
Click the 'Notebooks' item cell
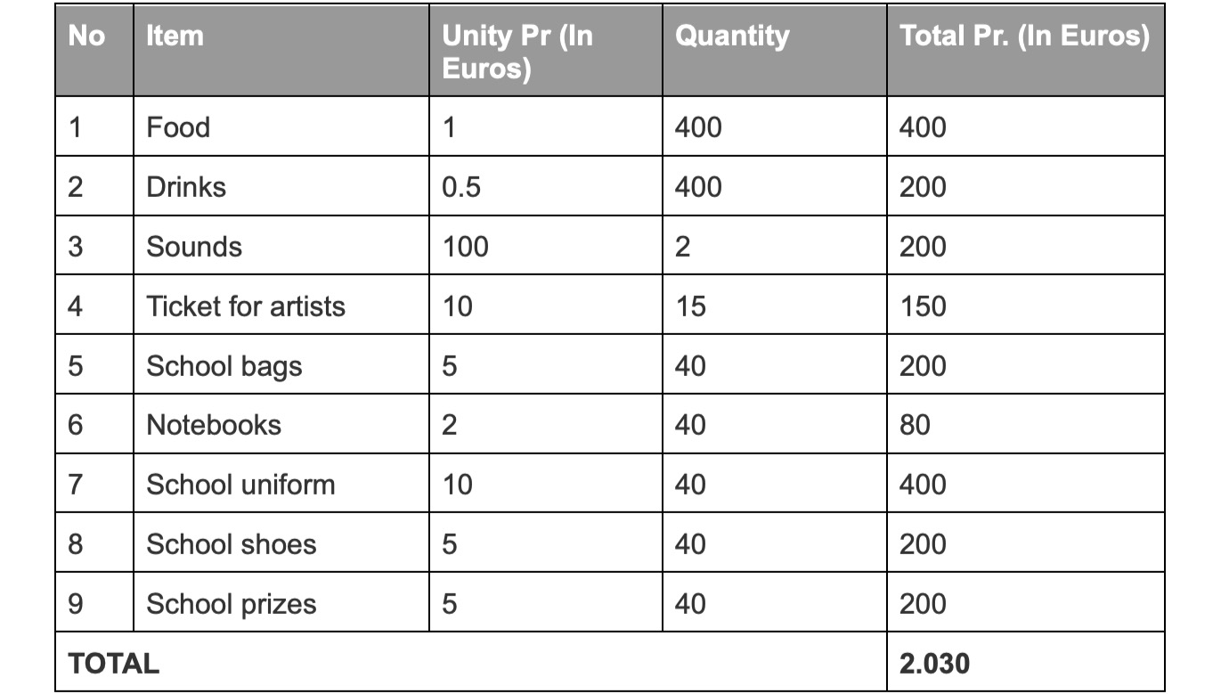click(281, 424)
